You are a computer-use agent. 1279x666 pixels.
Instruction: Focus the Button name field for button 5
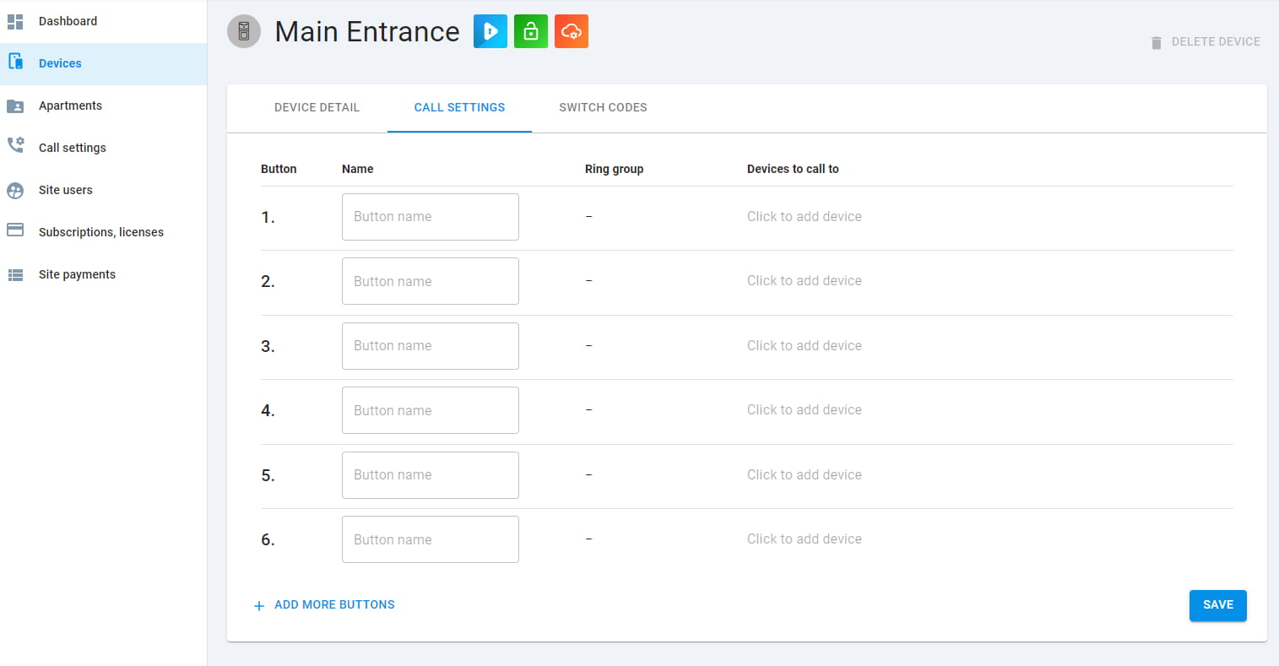(x=431, y=475)
